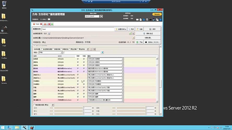Apply the dino list filter with the funnel icon
This screenshot has width=232, height=130.
pos(102,52)
